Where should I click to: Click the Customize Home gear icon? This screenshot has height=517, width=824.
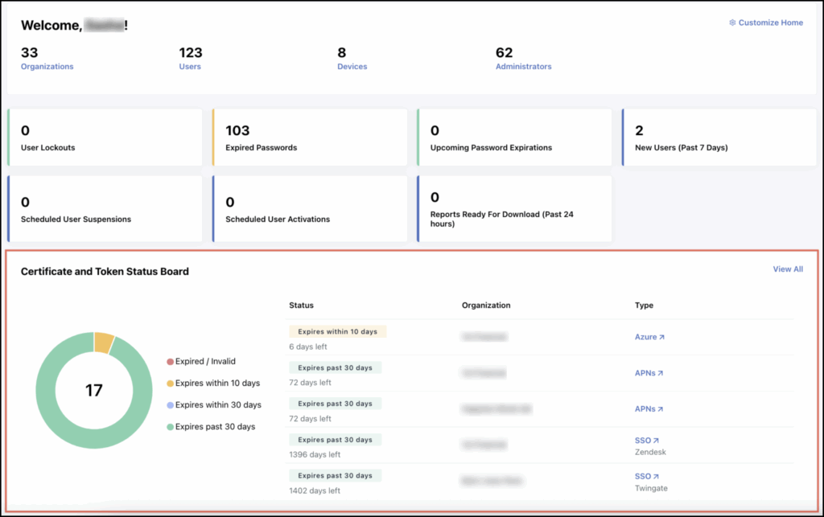(732, 23)
